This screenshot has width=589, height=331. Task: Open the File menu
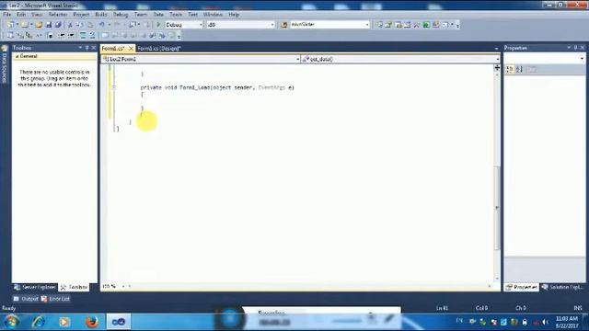[x=6, y=15]
